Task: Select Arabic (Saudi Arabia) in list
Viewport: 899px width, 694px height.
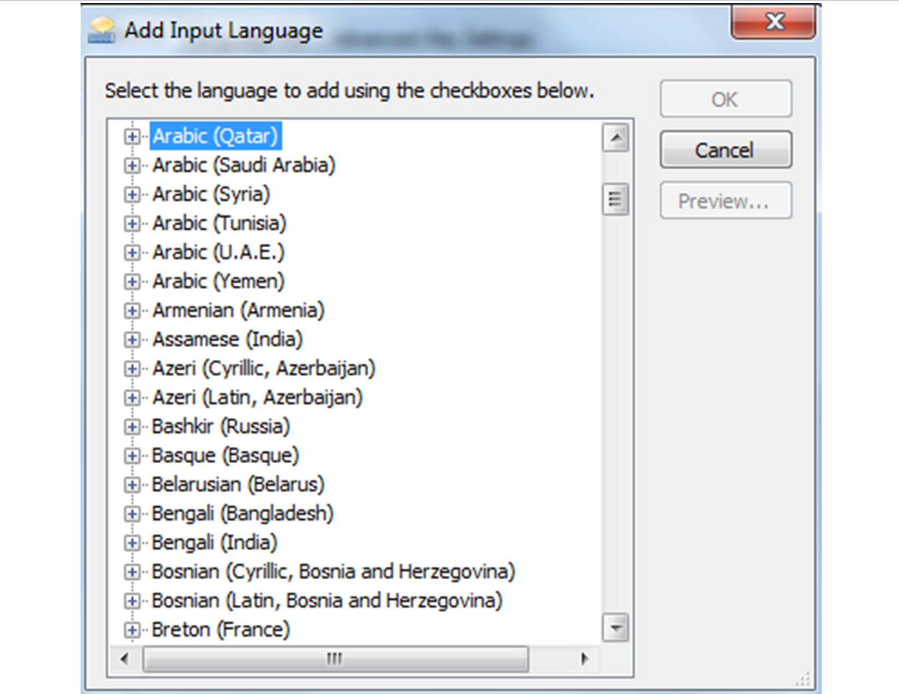Action: click(244, 165)
